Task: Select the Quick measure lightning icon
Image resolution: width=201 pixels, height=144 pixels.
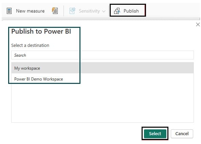Action: tap(55, 11)
